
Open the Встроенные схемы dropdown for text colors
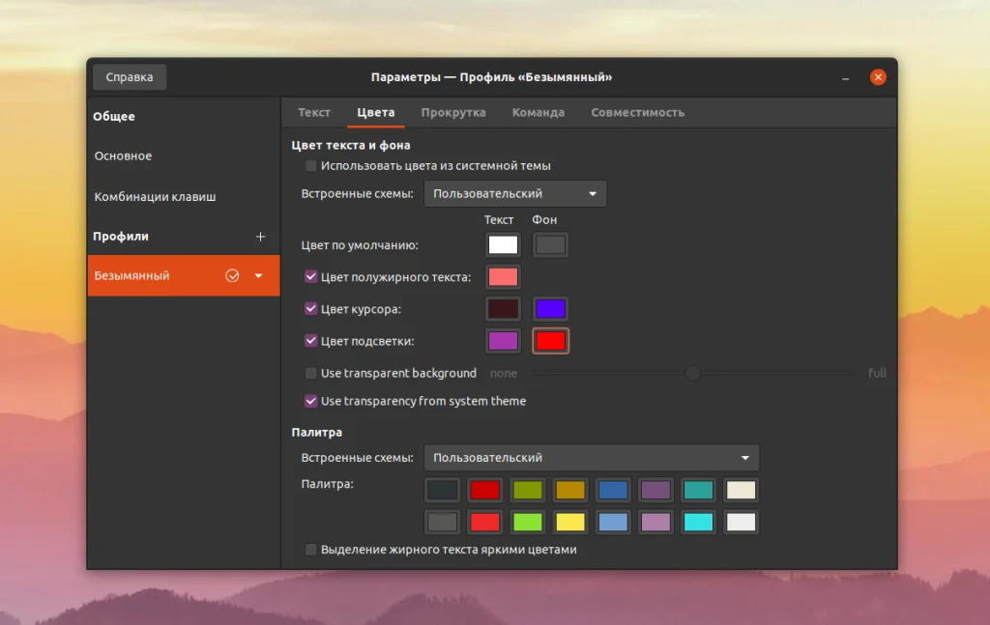pos(514,193)
